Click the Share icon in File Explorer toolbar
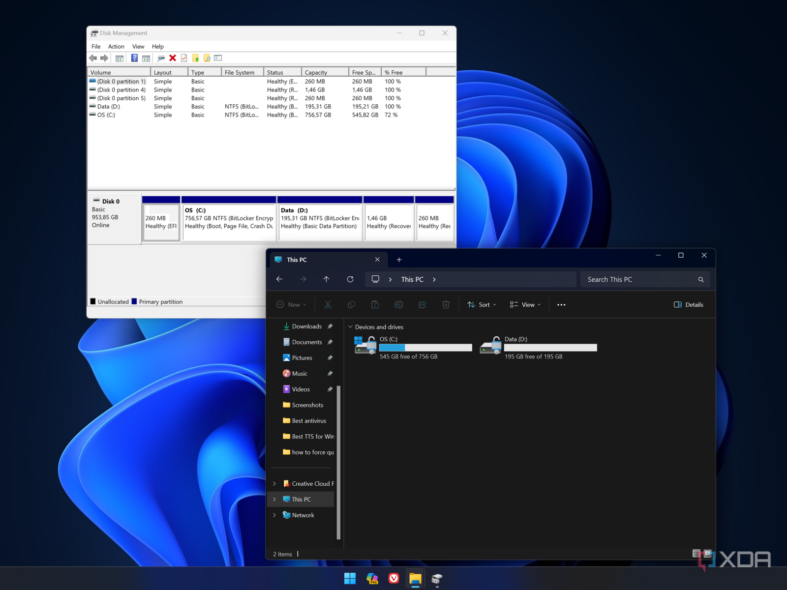Viewport: 787px width, 590px height. coord(422,304)
